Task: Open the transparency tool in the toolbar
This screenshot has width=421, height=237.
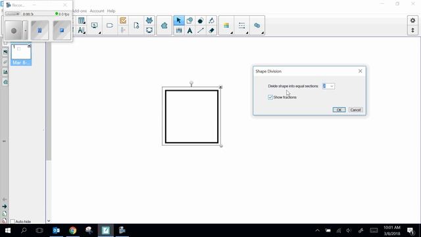Action: 257,26
